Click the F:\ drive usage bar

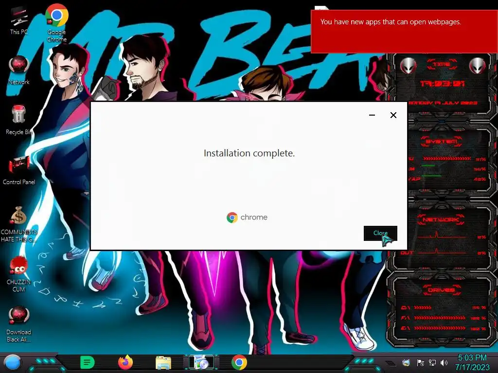pos(440,318)
